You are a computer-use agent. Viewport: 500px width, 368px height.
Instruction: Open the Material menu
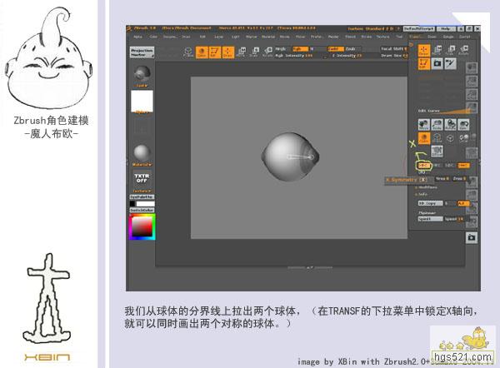pos(268,37)
